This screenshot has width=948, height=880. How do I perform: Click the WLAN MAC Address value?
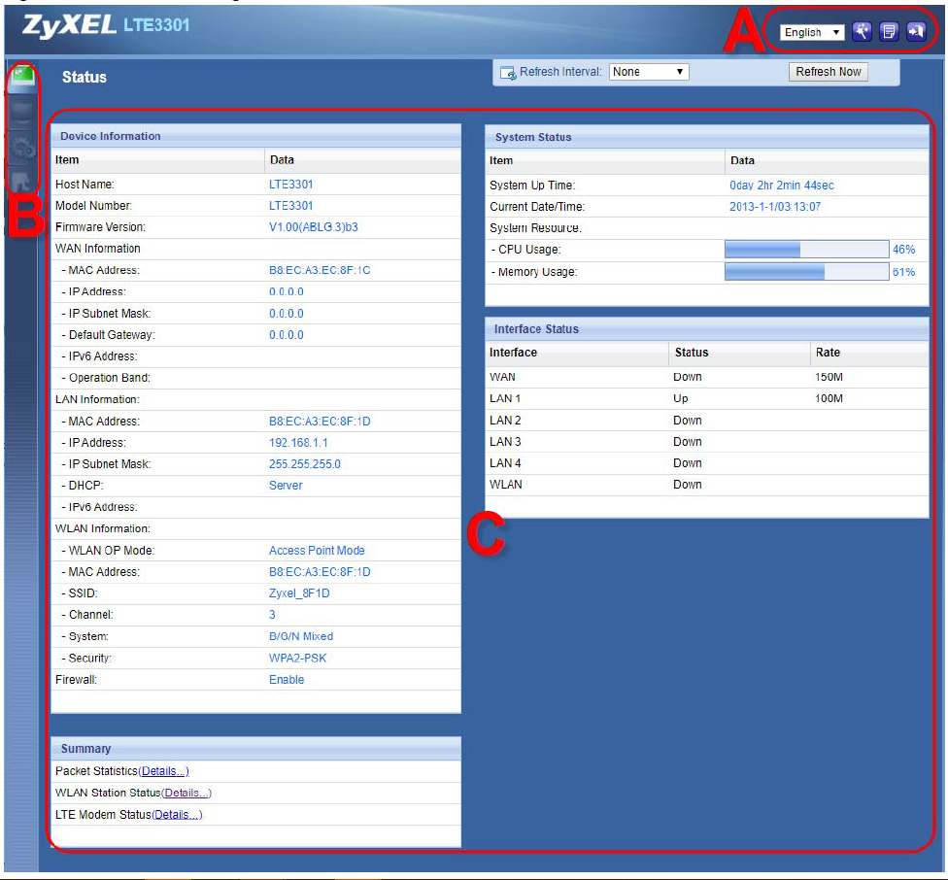pos(320,572)
